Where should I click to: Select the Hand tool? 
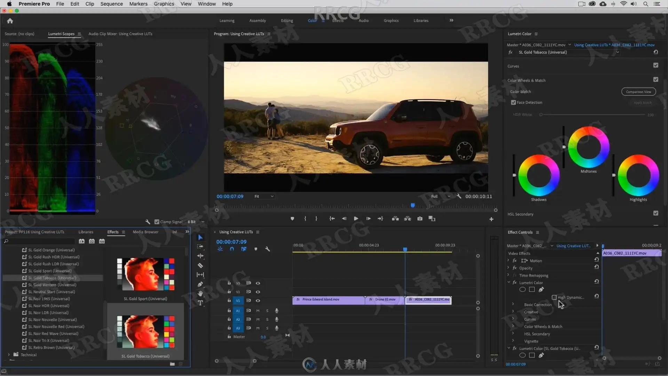coord(200,293)
